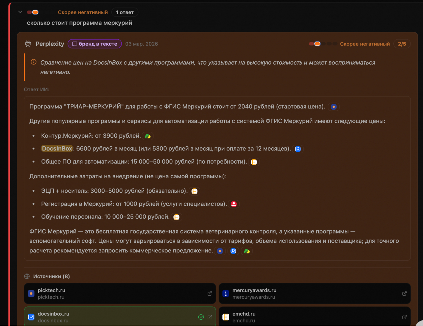
Task: Open the mercuryawards.ru source card
Action: [x=315, y=294]
